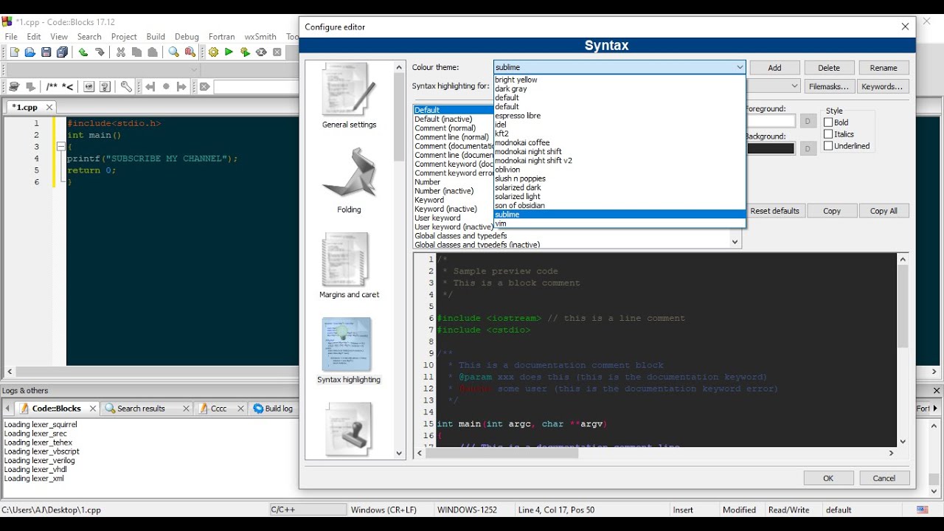Choose 'son of obsidian' theme from list

coord(619,205)
